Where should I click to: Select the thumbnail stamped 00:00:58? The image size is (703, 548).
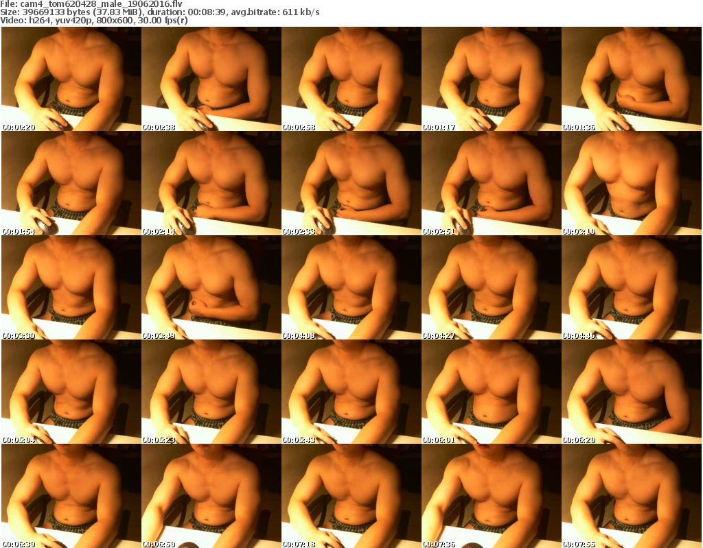(351, 79)
